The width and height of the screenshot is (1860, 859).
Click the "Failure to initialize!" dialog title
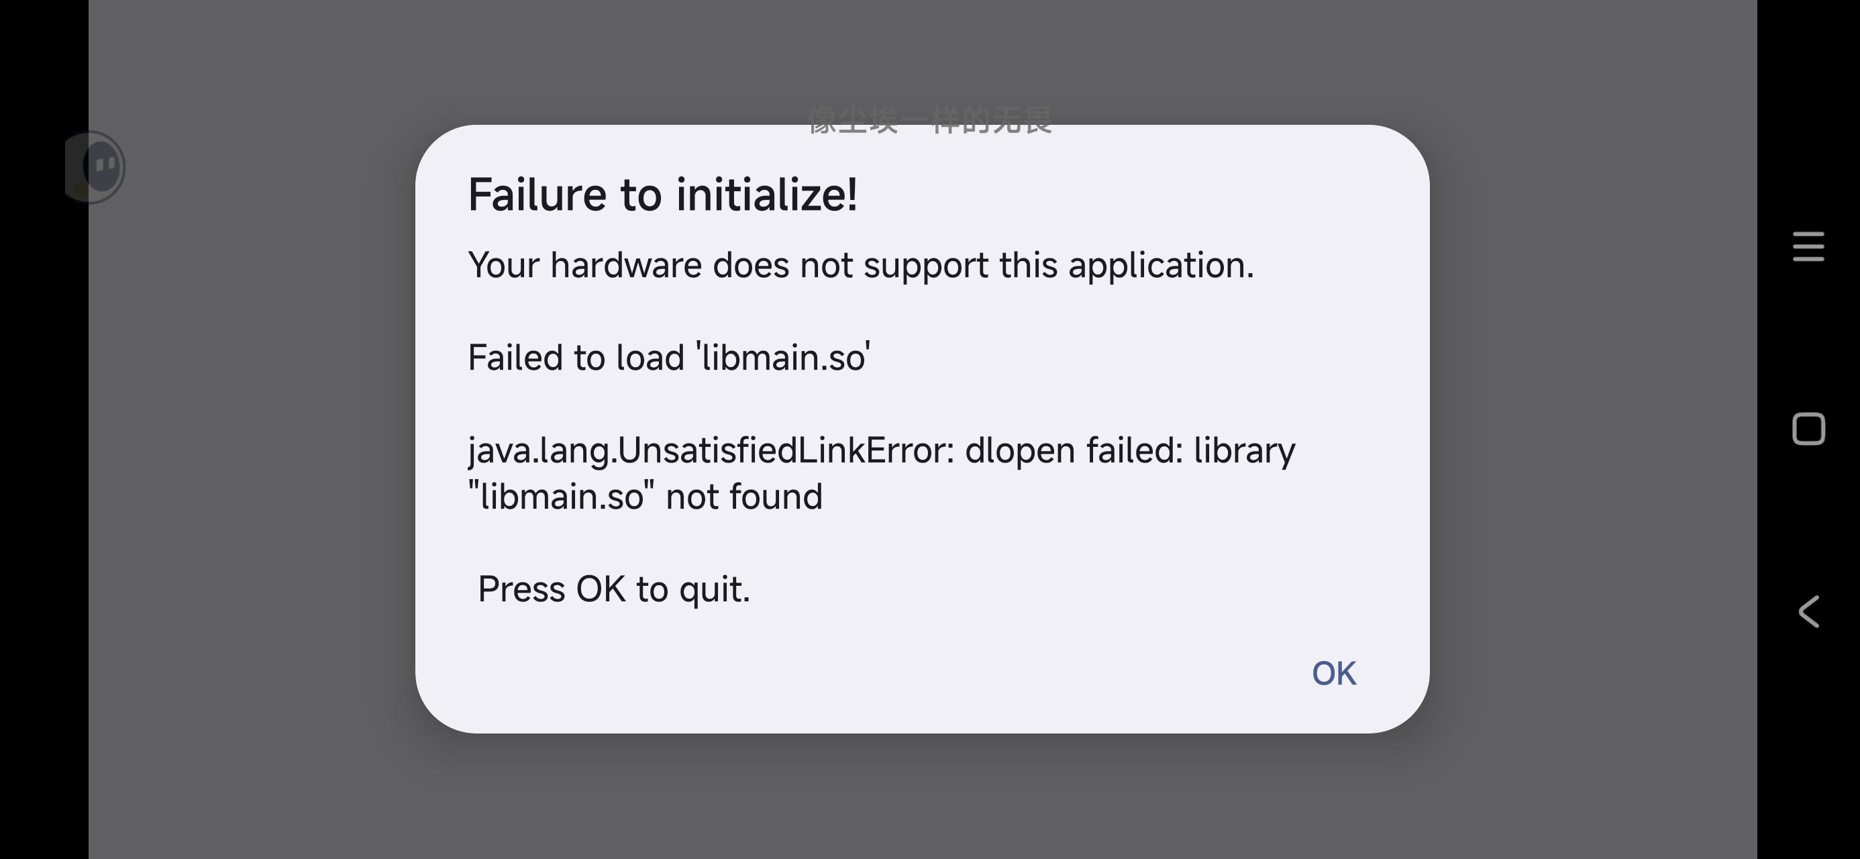point(662,195)
